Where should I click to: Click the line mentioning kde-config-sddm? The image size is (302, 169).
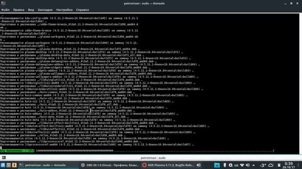point(69,20)
